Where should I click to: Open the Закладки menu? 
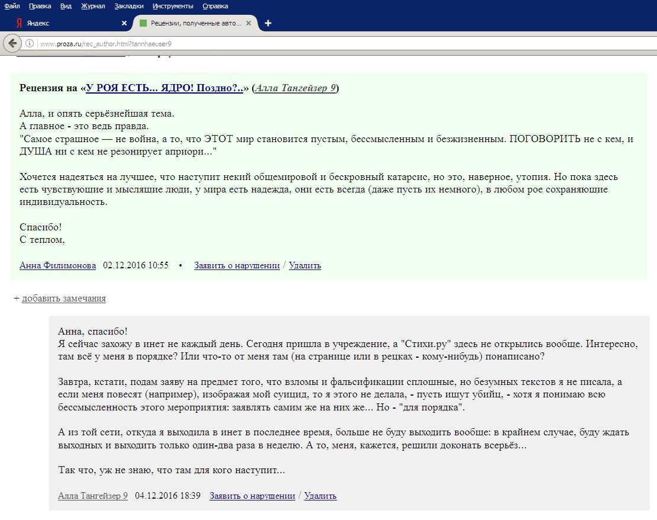[128, 6]
